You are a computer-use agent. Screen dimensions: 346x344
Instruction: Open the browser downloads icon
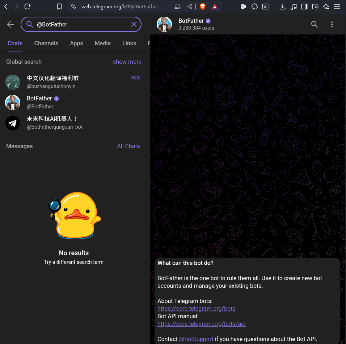[283, 7]
